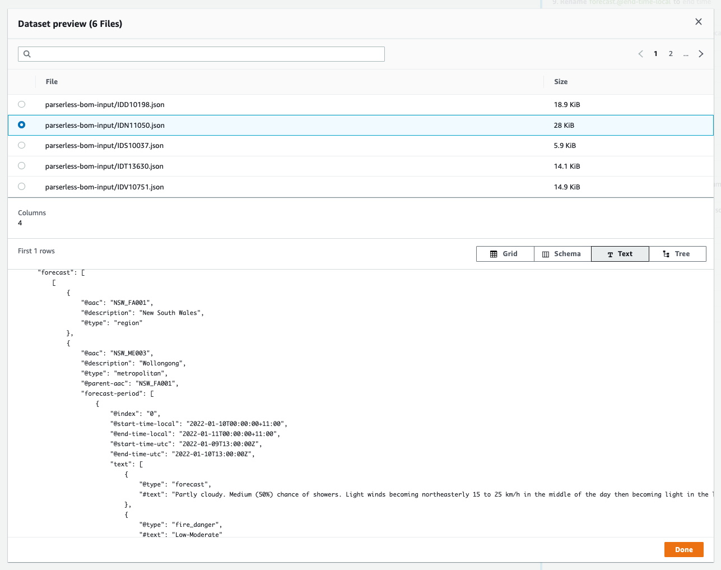
Task: Switch to Grid view tab
Action: [505, 254]
